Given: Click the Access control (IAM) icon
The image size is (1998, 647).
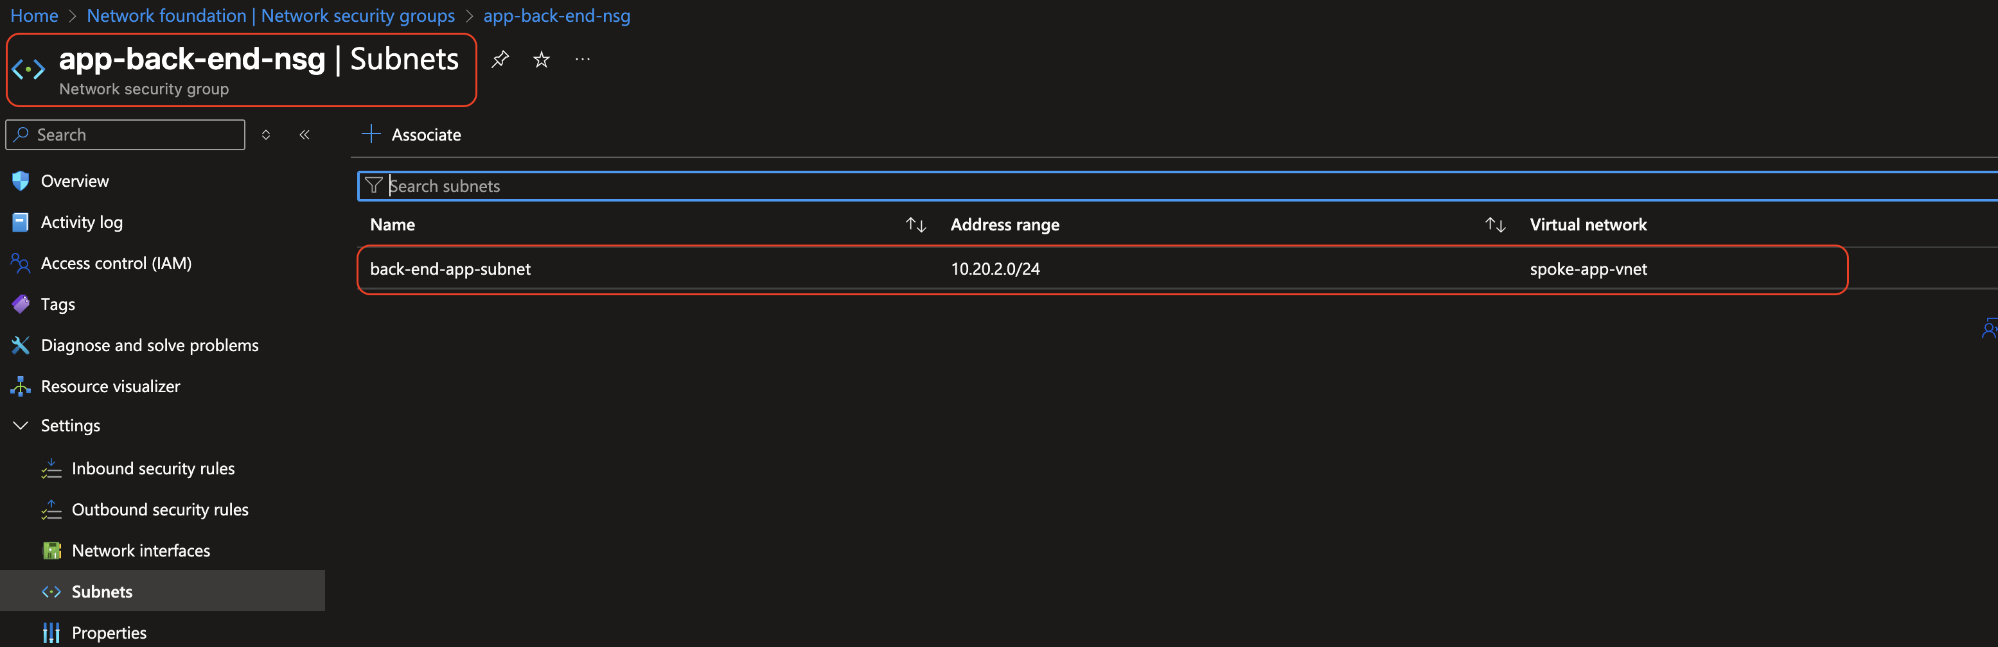Looking at the screenshot, I should (19, 263).
